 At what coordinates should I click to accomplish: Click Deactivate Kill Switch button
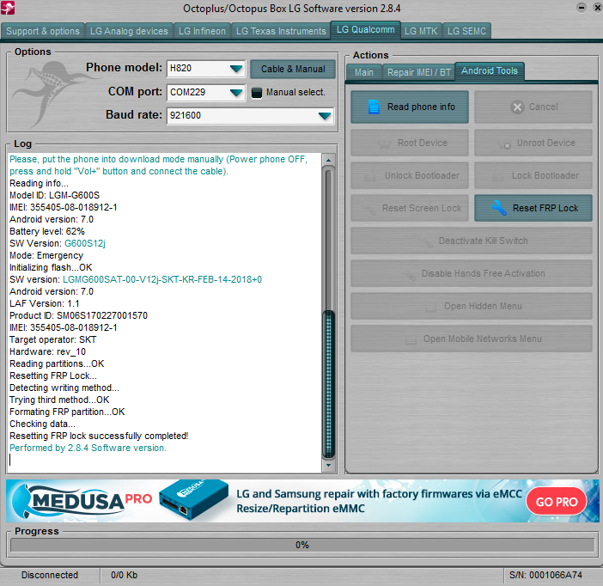472,241
